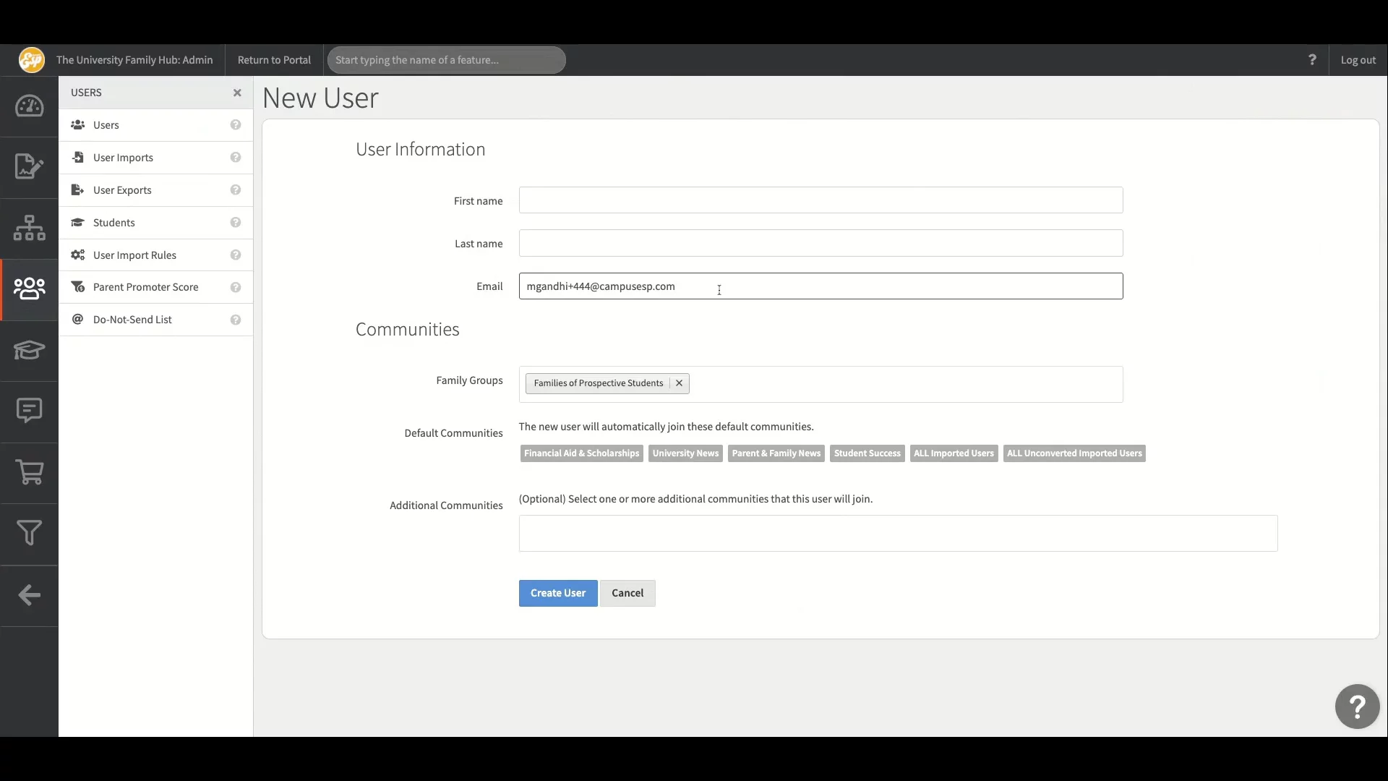Open the round help bubble button
Screen dimensions: 1388x781
coord(1357,707)
